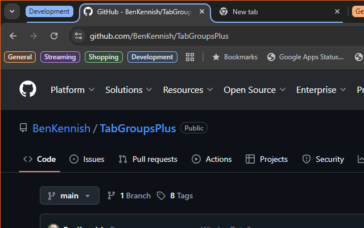Click the Public visibility badge
The image size is (364, 228).
[194, 128]
